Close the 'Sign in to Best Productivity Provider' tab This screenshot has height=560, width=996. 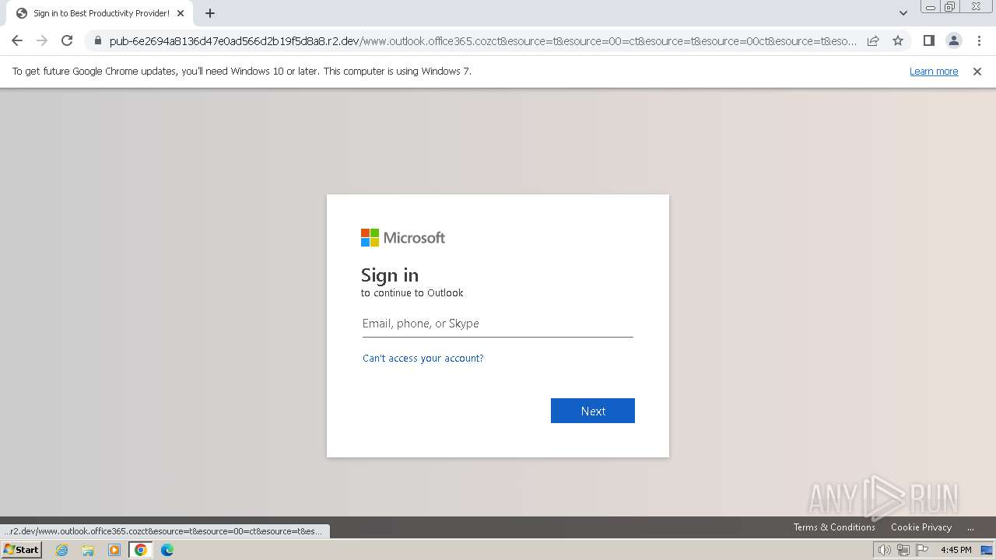pyautogui.click(x=181, y=13)
